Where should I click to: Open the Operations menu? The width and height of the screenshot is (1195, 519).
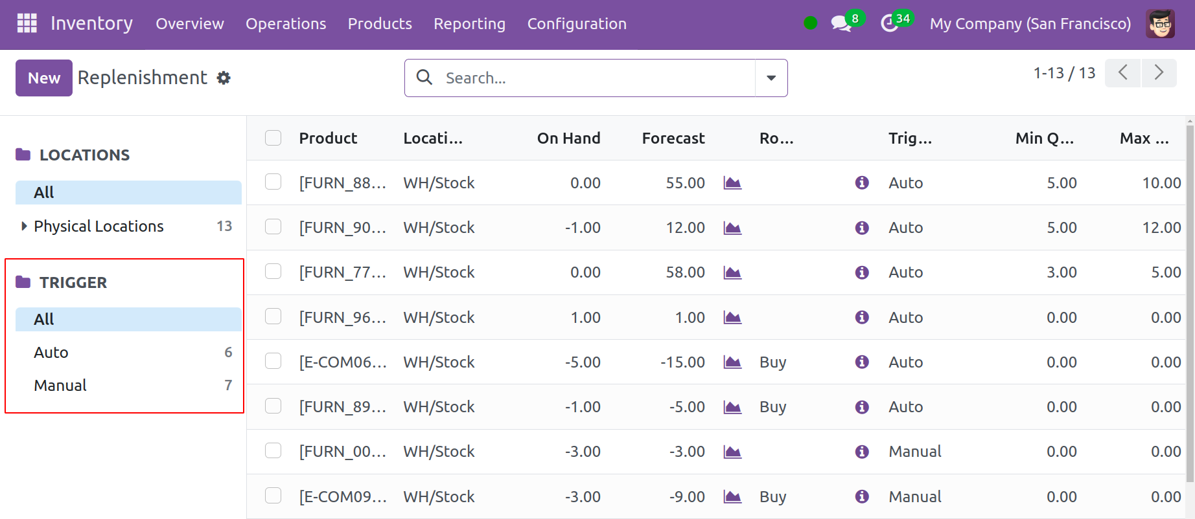pos(286,24)
